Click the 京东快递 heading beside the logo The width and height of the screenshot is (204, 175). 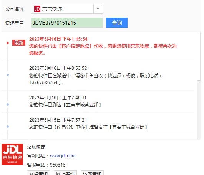(x=36, y=147)
